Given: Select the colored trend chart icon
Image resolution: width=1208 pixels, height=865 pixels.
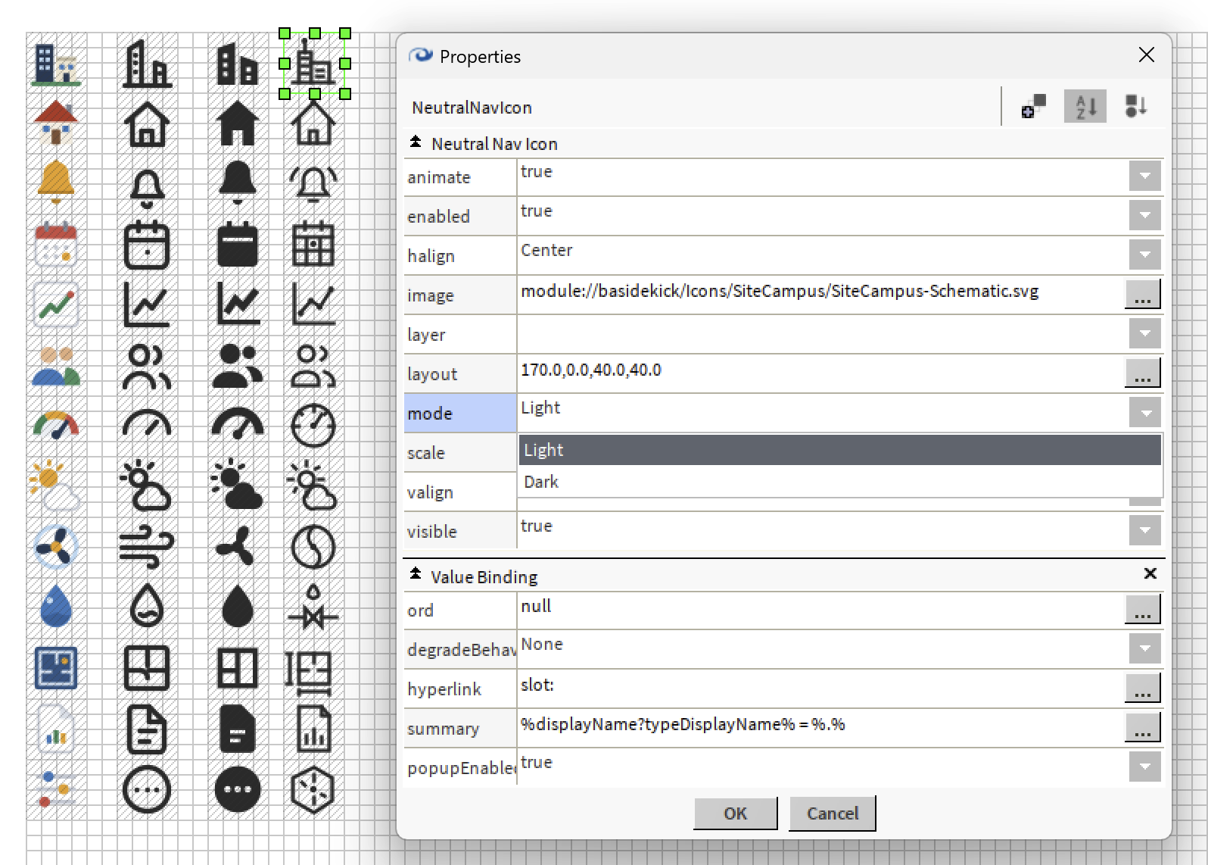Looking at the screenshot, I should (56, 304).
